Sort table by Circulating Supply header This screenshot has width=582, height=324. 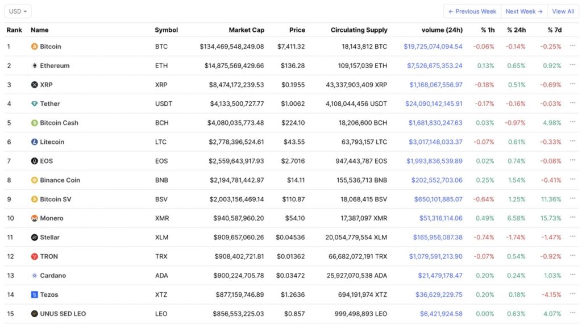(x=359, y=30)
